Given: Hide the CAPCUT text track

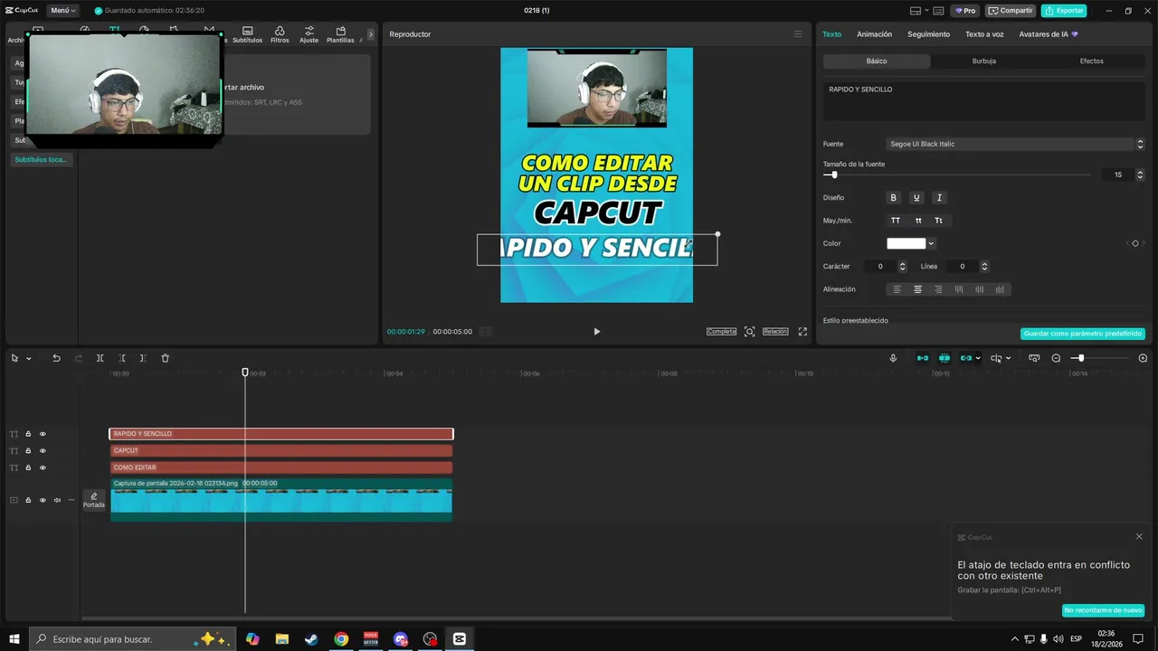Looking at the screenshot, I should click(43, 450).
